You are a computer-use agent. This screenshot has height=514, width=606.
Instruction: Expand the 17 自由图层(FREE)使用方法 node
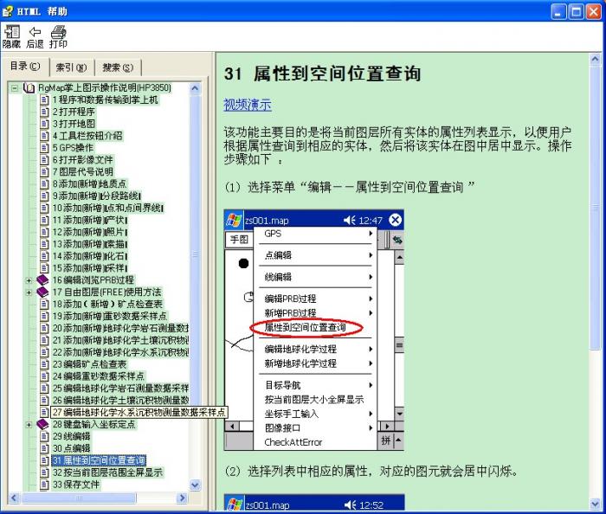29,292
